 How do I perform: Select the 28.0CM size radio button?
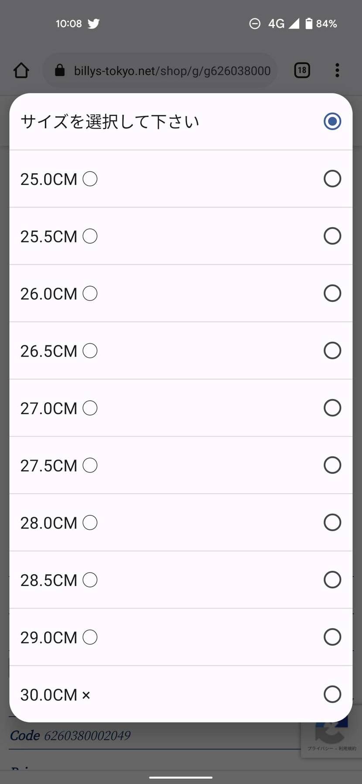(332, 522)
